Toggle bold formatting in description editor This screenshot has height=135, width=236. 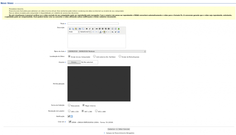[x=87, y=29]
